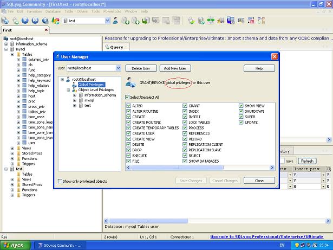Screen dimensions: 333x250
Task: Open the Tools menu
Action: pyautogui.click(x=95, y=11)
